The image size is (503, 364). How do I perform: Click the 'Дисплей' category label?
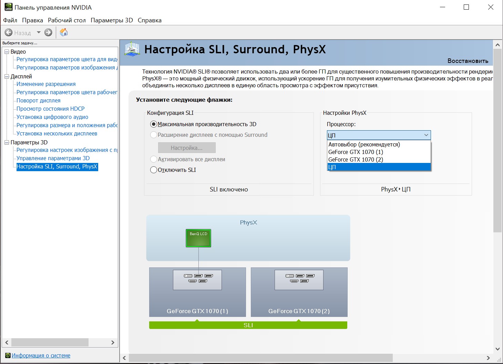21,76
